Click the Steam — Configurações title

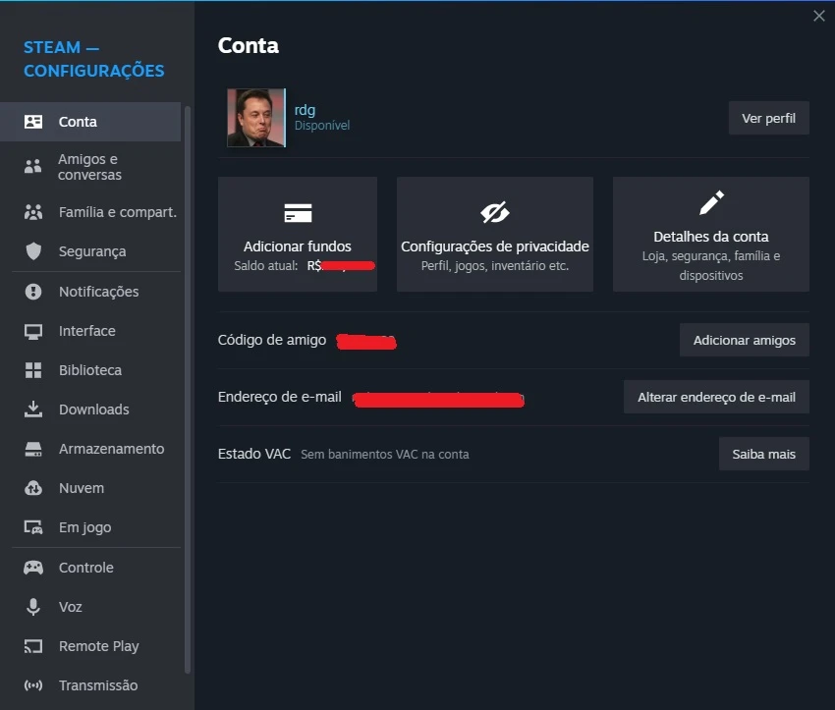pos(94,59)
